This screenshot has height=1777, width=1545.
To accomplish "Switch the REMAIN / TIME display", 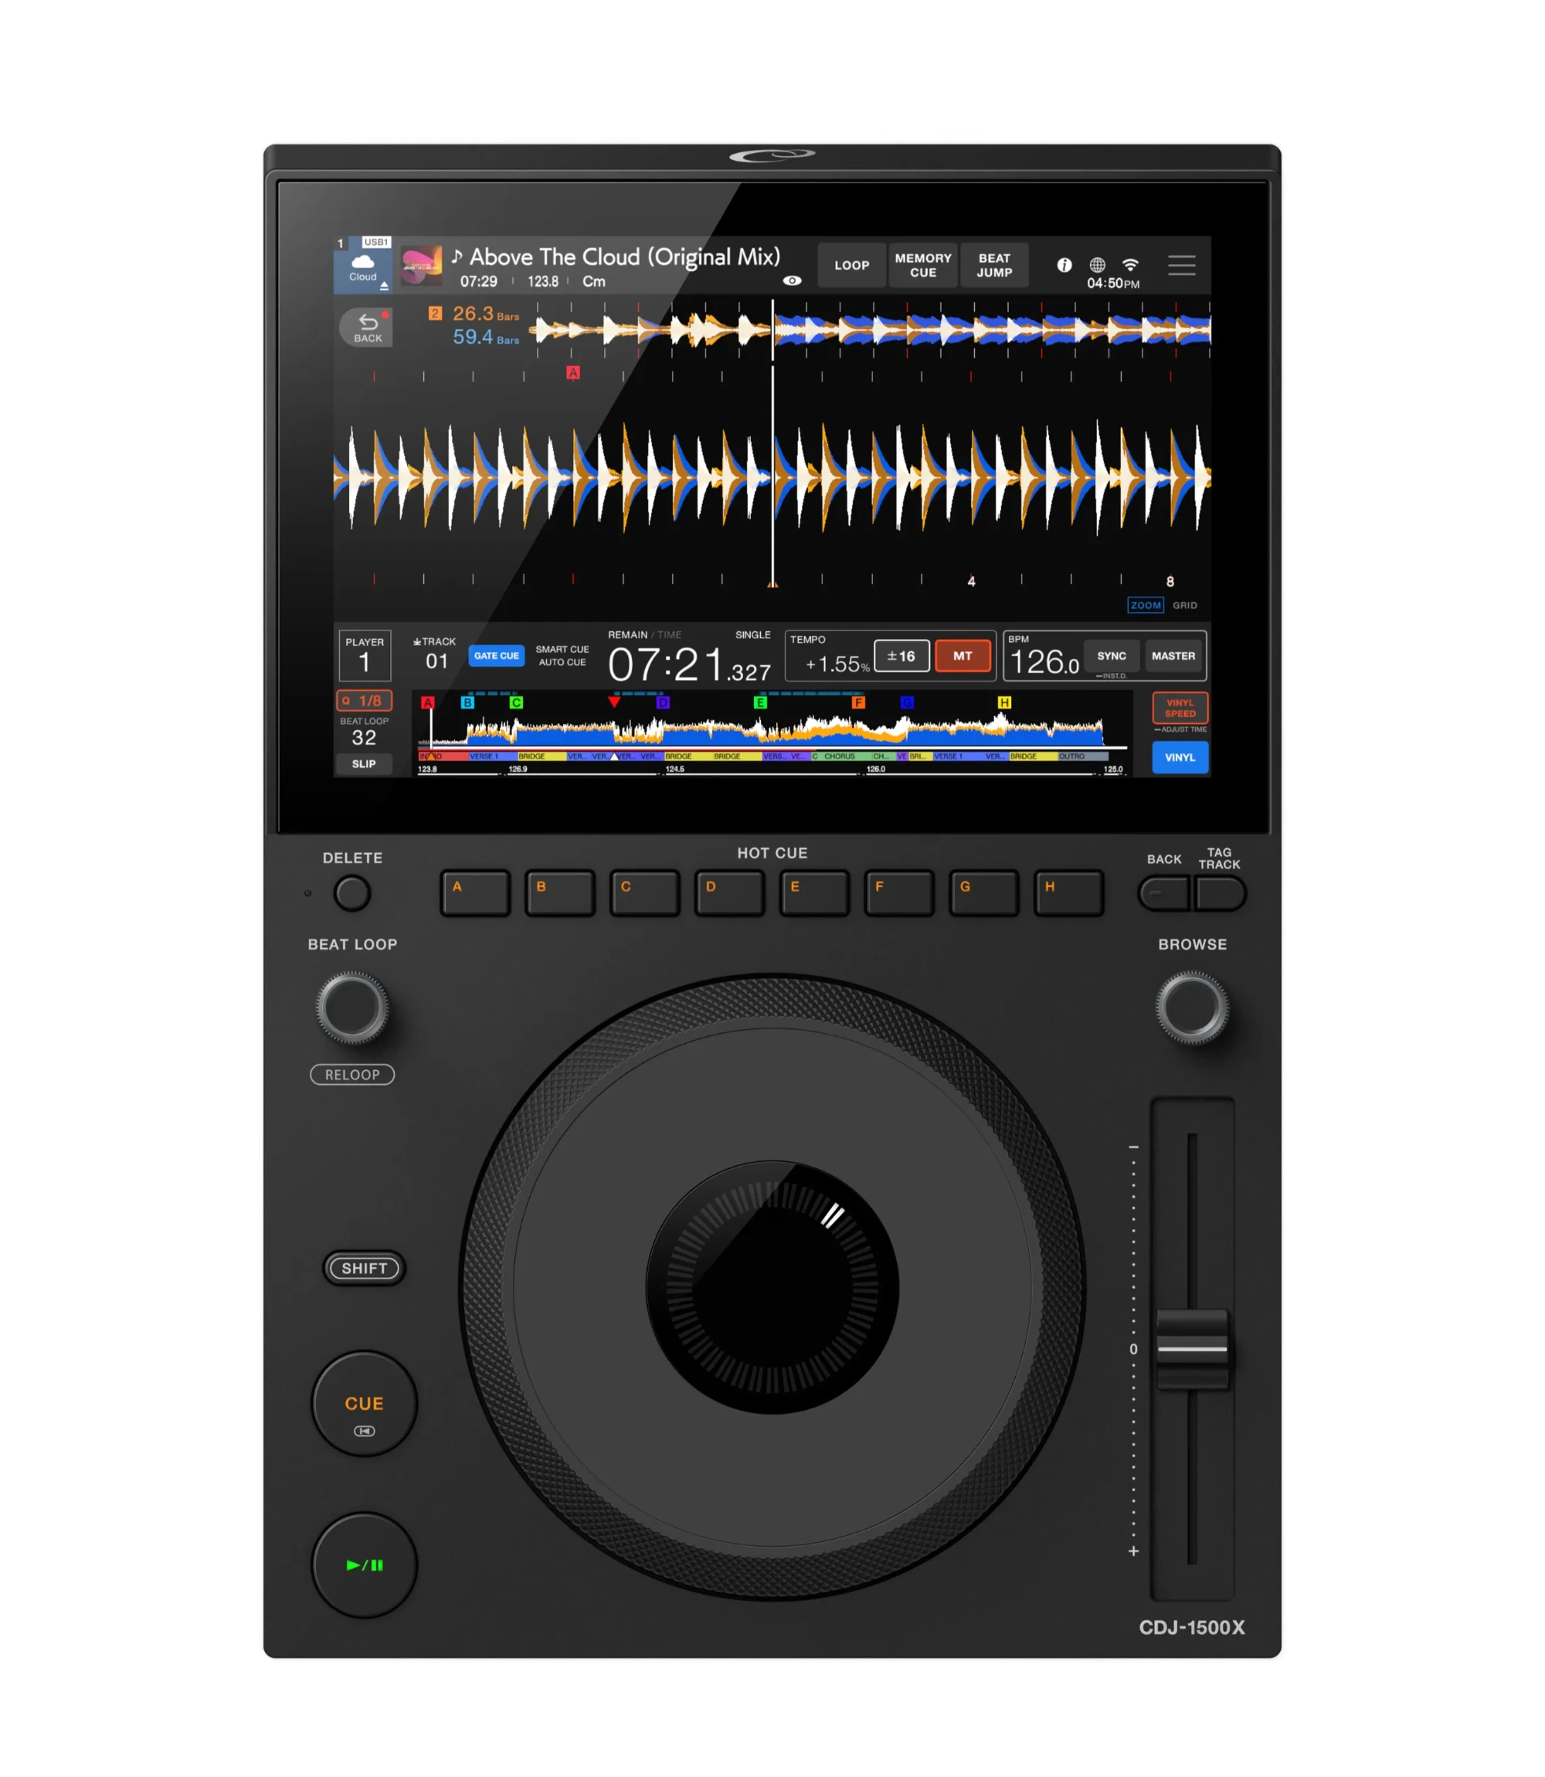I will coord(644,634).
